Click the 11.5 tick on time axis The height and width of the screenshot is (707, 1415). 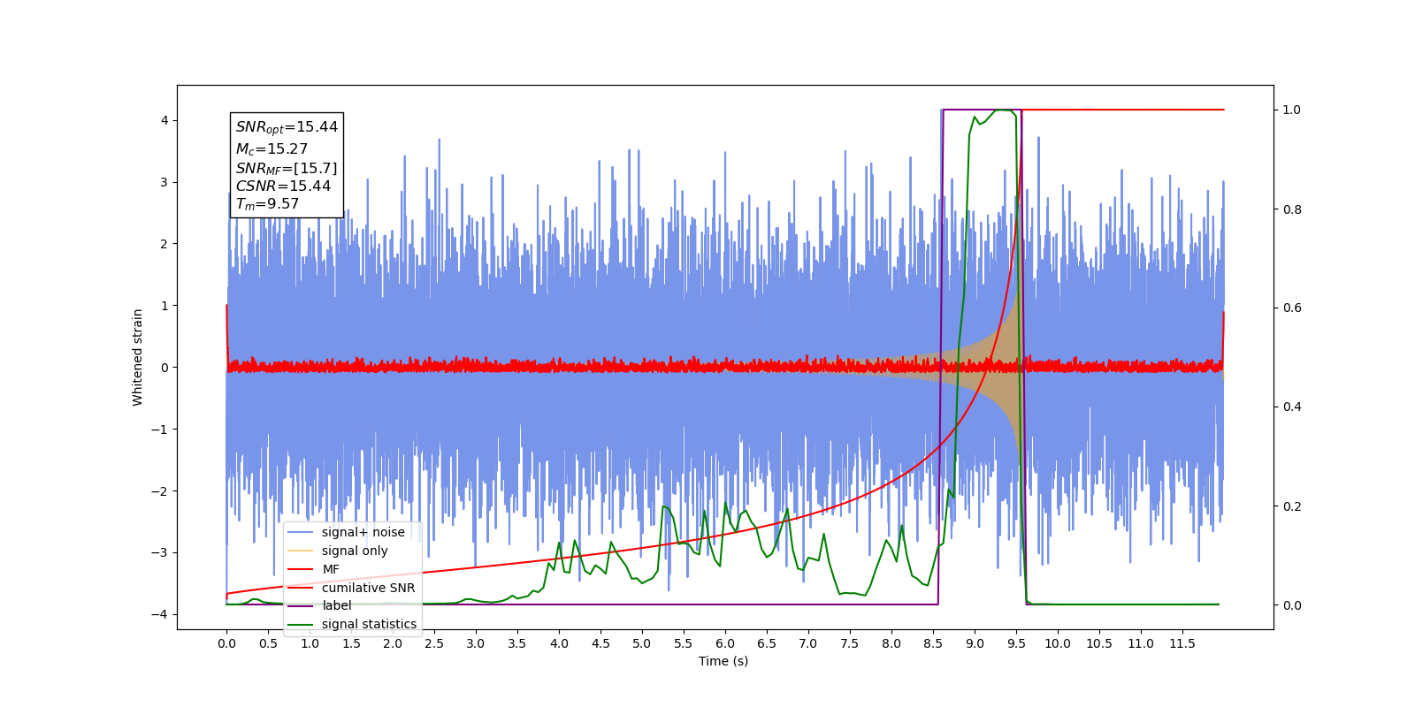1182,643
